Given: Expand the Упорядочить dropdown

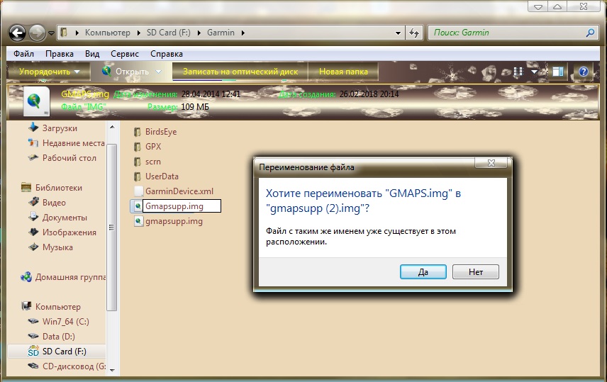Looking at the screenshot, I should [x=49, y=72].
